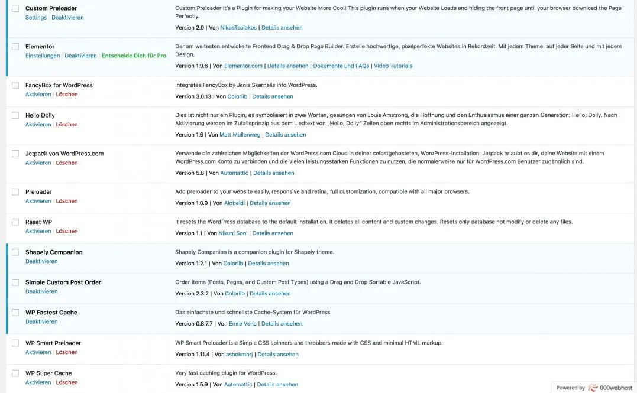Open Alobaidi author link
This screenshot has width=637, height=393.
click(x=234, y=203)
